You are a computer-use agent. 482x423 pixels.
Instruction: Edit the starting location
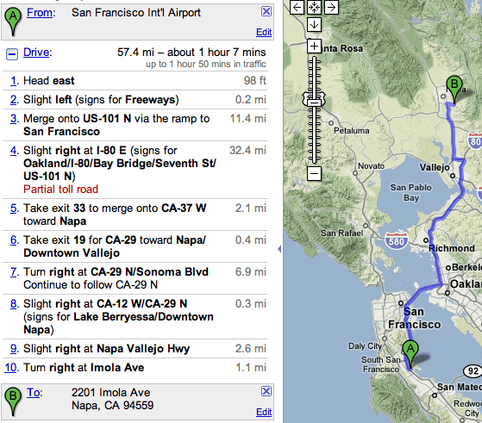point(264,32)
